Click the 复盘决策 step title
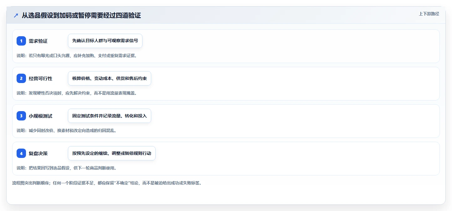This screenshot has height=211, width=452. pyautogui.click(x=38, y=154)
